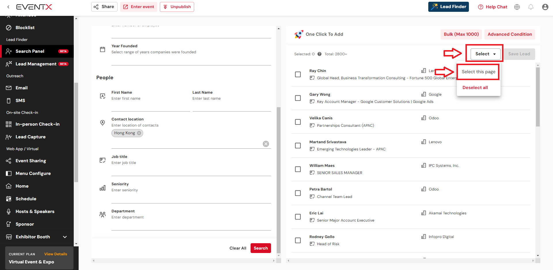Click Bulk (Max 1000) button
The width and height of the screenshot is (553, 270).
[461, 34]
